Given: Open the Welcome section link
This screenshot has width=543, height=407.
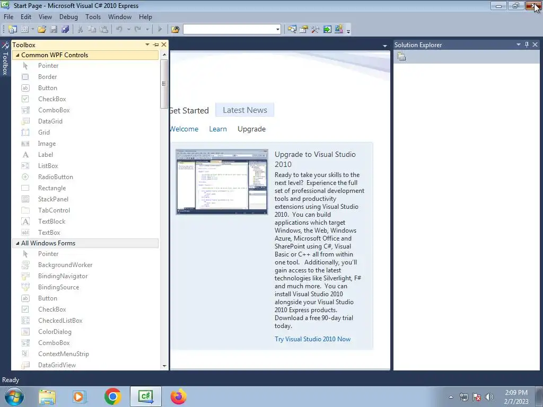Looking at the screenshot, I should click(x=184, y=129).
